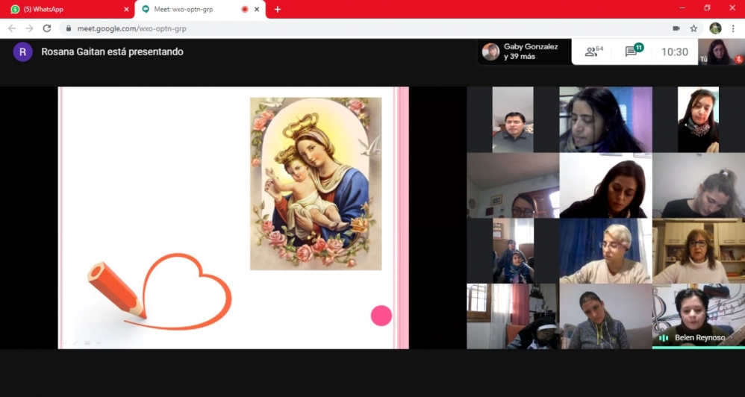Click your own video thumbnail labeled Tú

click(721, 51)
